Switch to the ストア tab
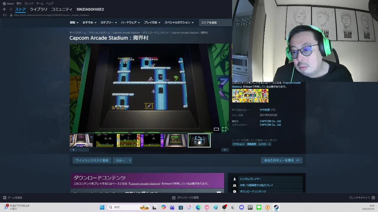Image resolution: width=378 pixels, height=212 pixels. (20, 9)
